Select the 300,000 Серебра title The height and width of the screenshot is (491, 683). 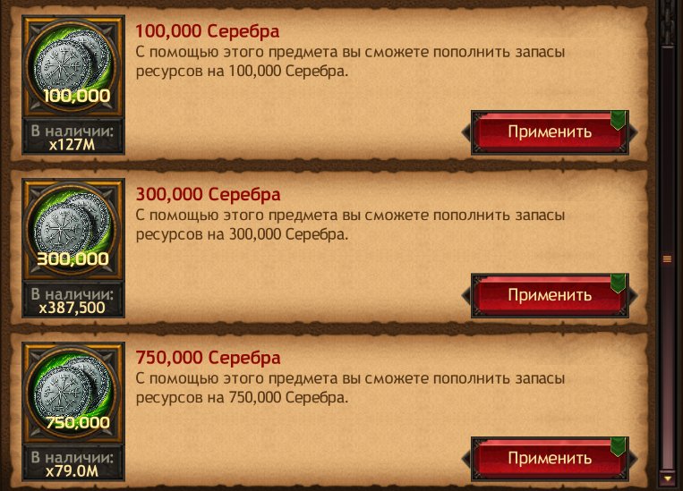(x=208, y=195)
